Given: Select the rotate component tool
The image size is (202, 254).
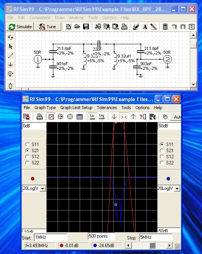Looking at the screenshot, I should 11,38.
